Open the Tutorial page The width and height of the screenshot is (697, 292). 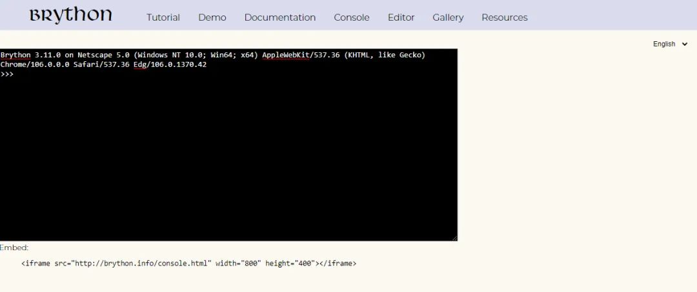(163, 17)
